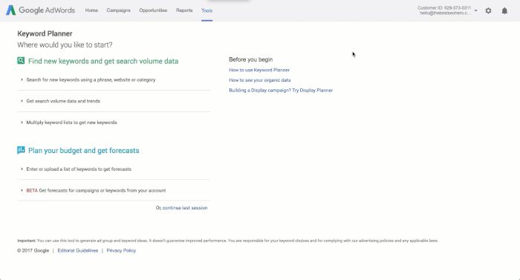The height and width of the screenshot is (280, 520).
Task: Open the notifications bell icon
Action: coord(504,10)
